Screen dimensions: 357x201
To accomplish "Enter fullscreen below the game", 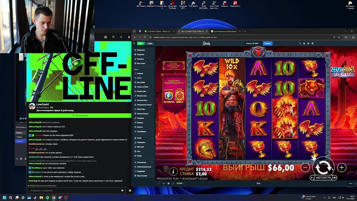I will click(x=159, y=183).
